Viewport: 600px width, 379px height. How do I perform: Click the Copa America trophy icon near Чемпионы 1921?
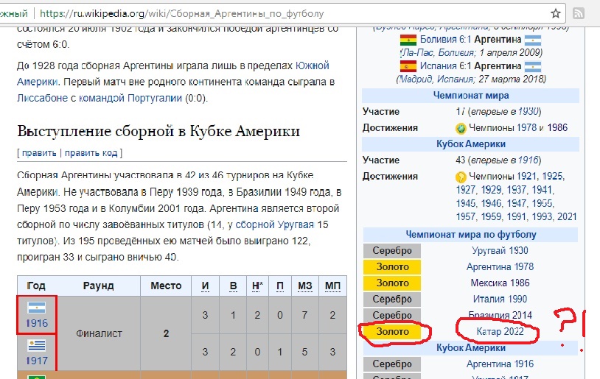click(x=461, y=177)
